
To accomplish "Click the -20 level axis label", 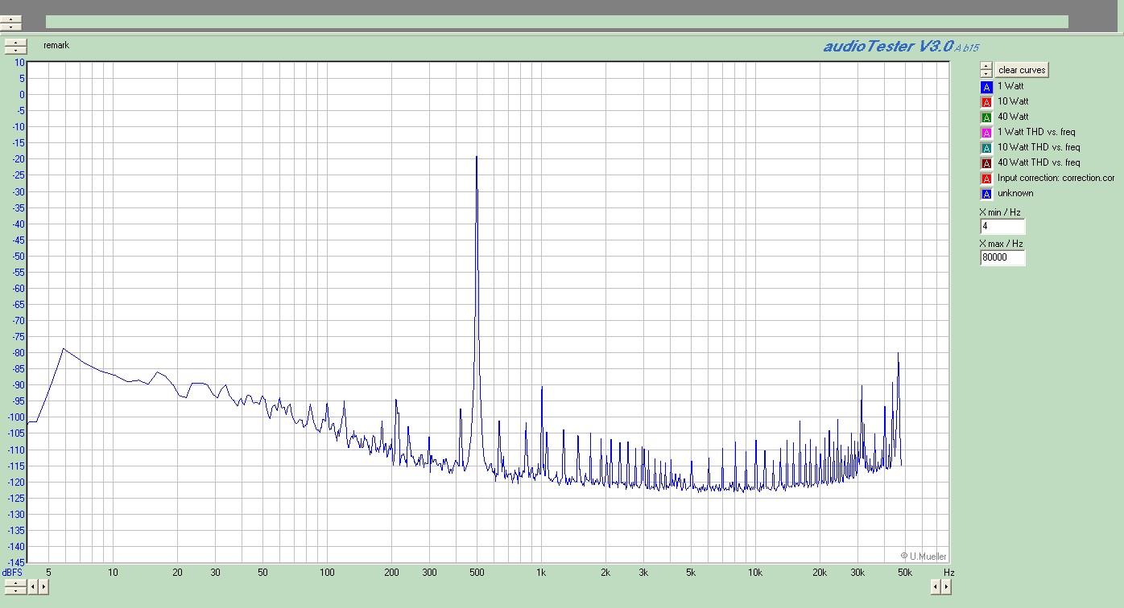I will pos(18,159).
